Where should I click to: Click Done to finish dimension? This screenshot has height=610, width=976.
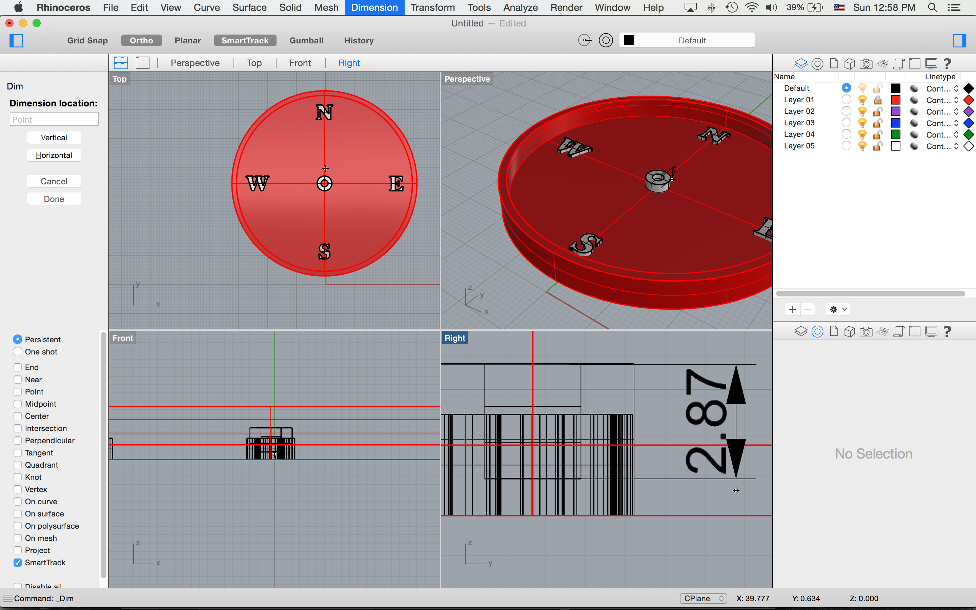[54, 199]
